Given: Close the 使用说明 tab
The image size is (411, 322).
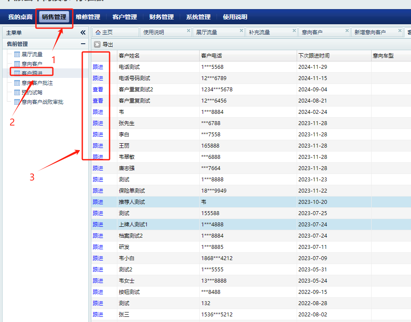Looking at the screenshot, I should point(188,31).
